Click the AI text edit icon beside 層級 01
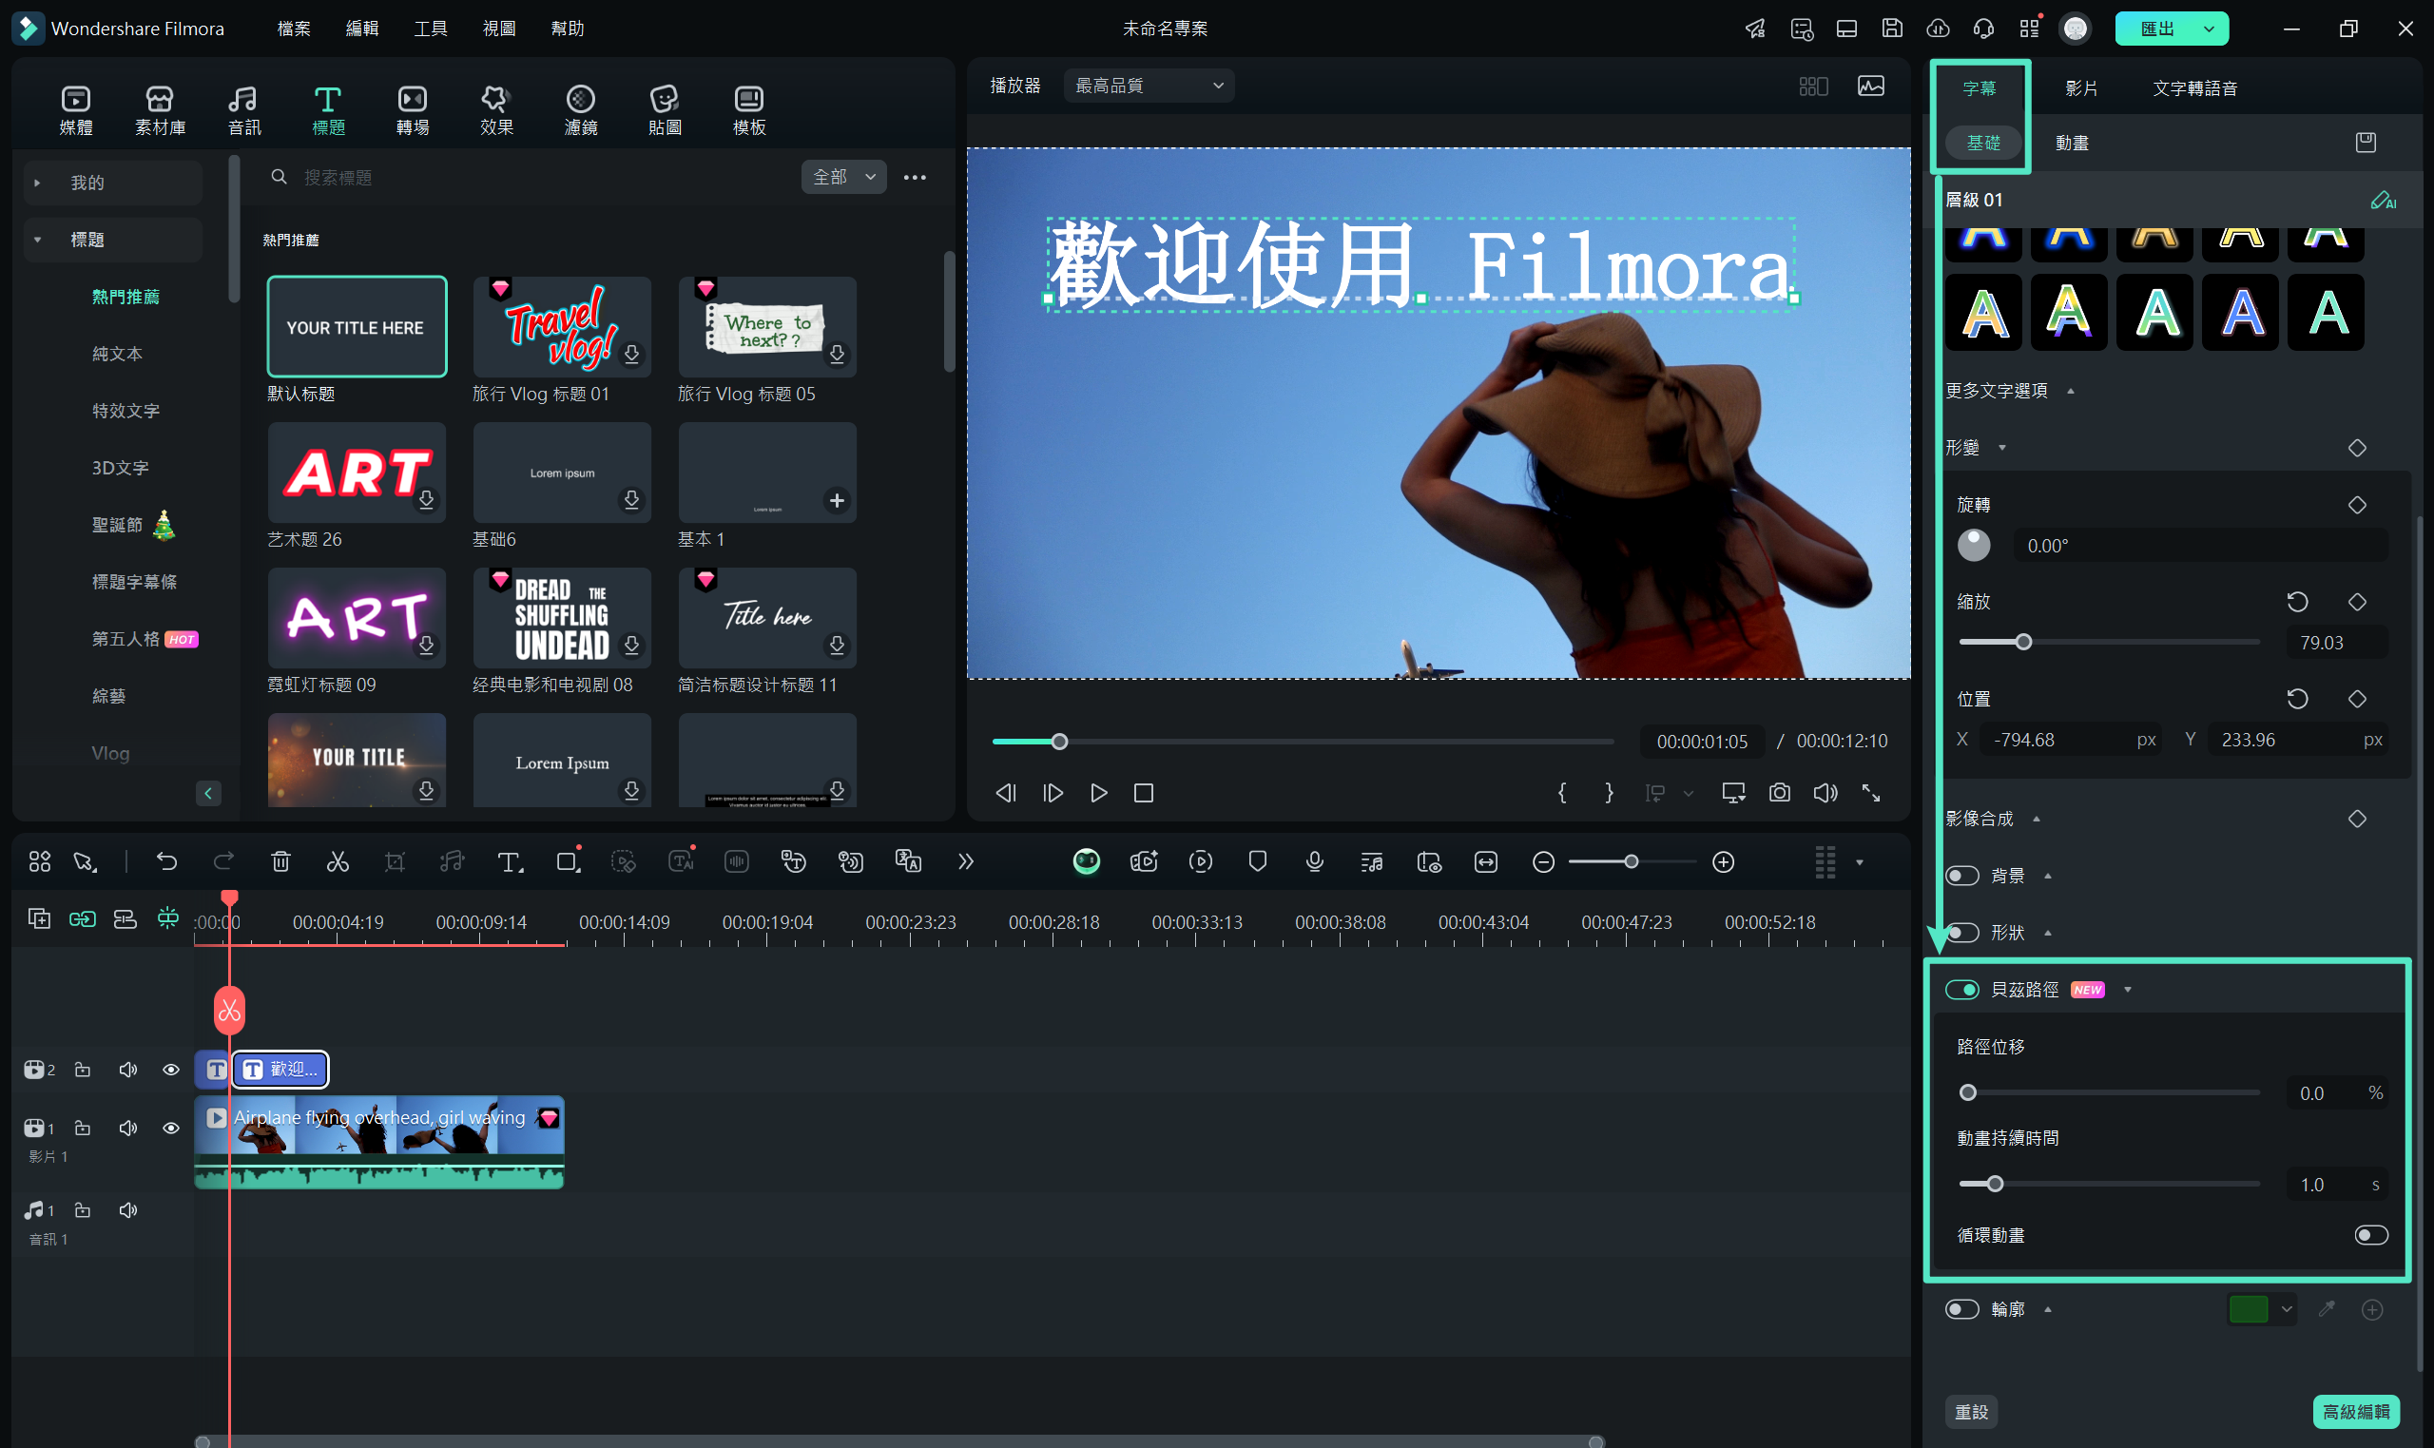 2383,200
